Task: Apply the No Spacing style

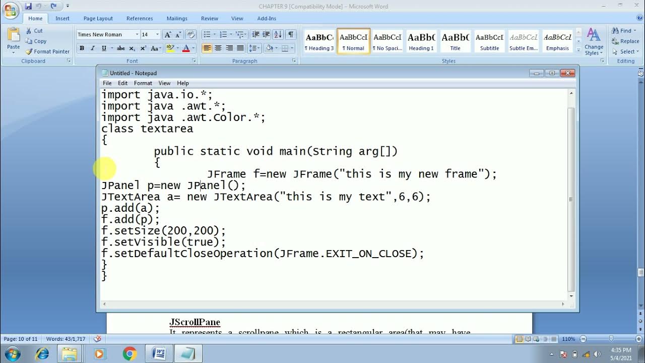Action: coord(388,41)
